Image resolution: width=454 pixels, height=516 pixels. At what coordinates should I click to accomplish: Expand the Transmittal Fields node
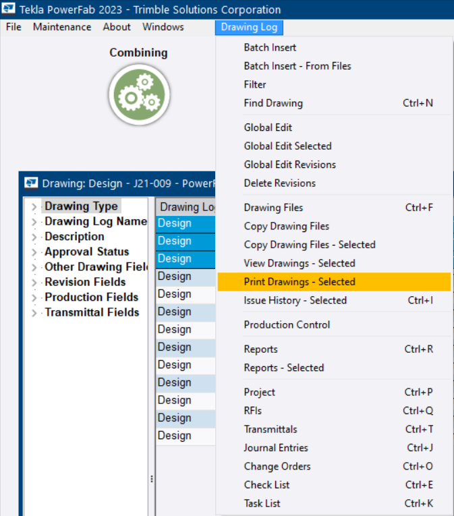(34, 313)
